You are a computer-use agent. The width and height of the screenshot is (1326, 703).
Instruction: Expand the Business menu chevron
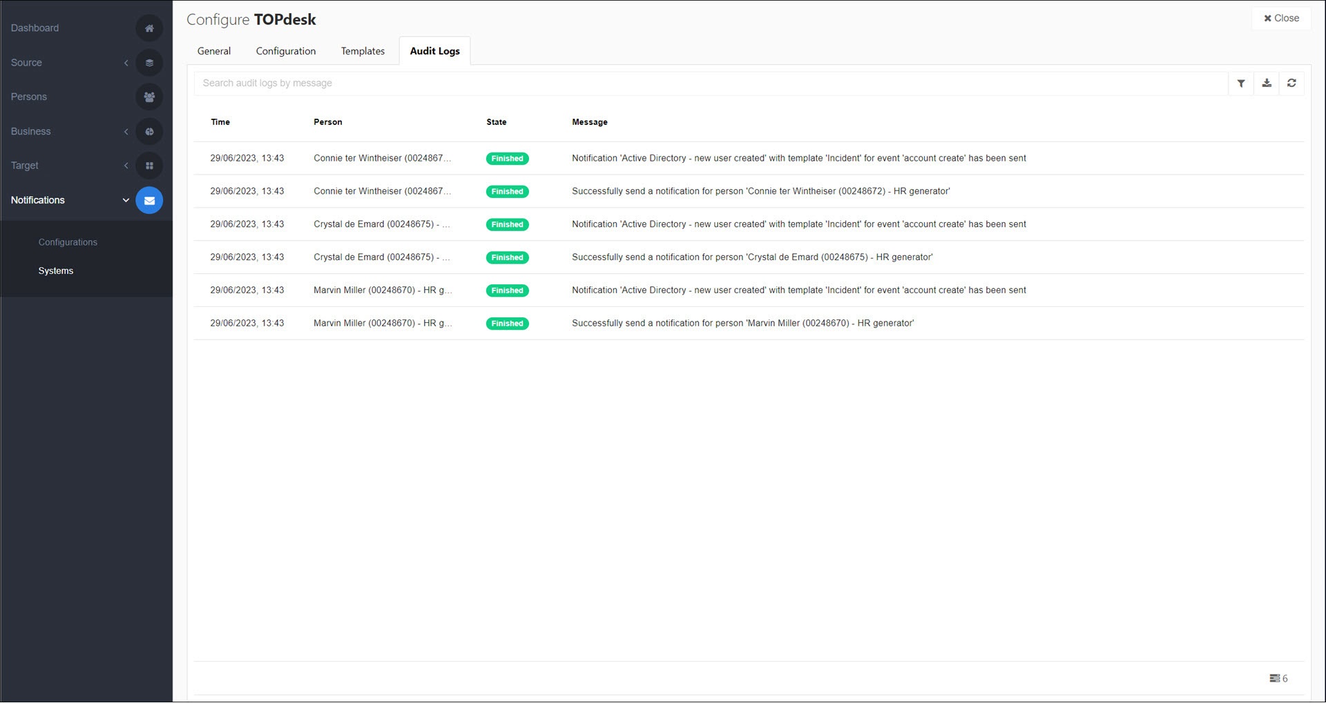126,132
